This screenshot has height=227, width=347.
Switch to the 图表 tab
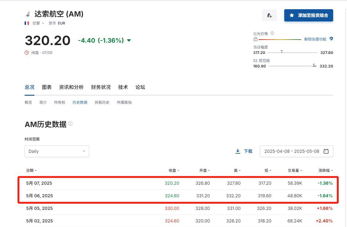(47, 87)
